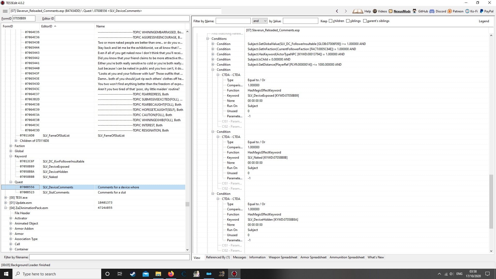
Task: Open the Discord link
Action: [440, 11]
